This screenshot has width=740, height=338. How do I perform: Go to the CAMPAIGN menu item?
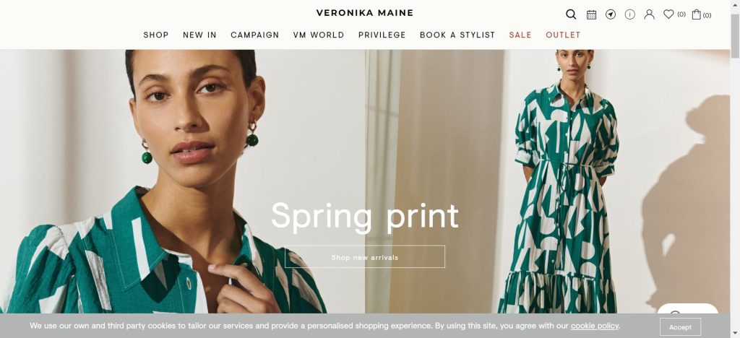[x=255, y=35]
